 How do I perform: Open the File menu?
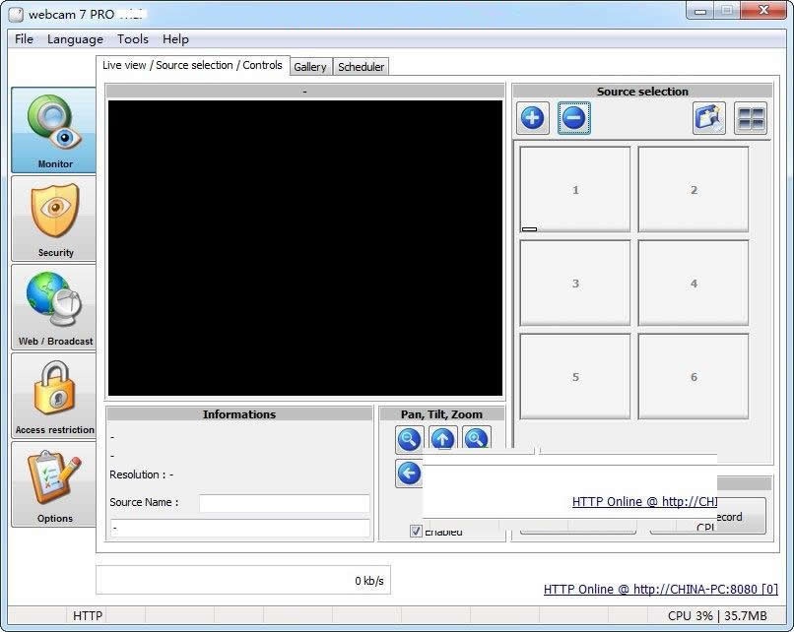24,39
